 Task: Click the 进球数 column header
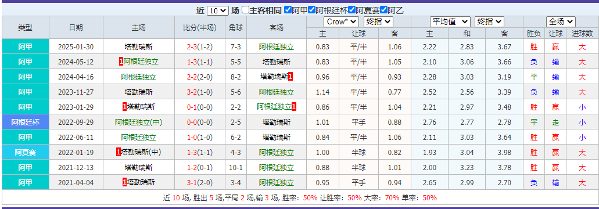(582, 34)
